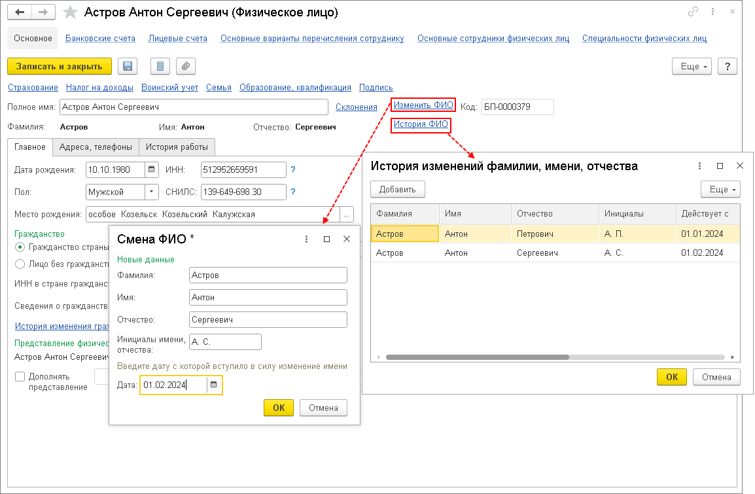Viewport: 755px width, 494px height.
Task: Select Лицо без гражданства radio button
Action: [x=20, y=264]
